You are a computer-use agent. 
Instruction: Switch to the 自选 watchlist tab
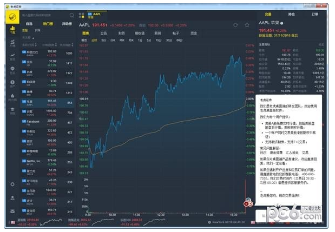pos(29,24)
